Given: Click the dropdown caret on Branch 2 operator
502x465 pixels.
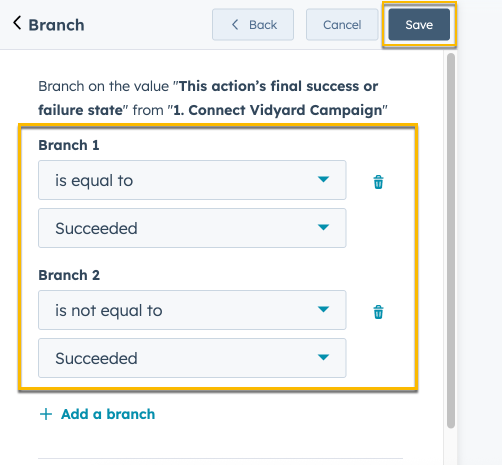Looking at the screenshot, I should (x=323, y=310).
